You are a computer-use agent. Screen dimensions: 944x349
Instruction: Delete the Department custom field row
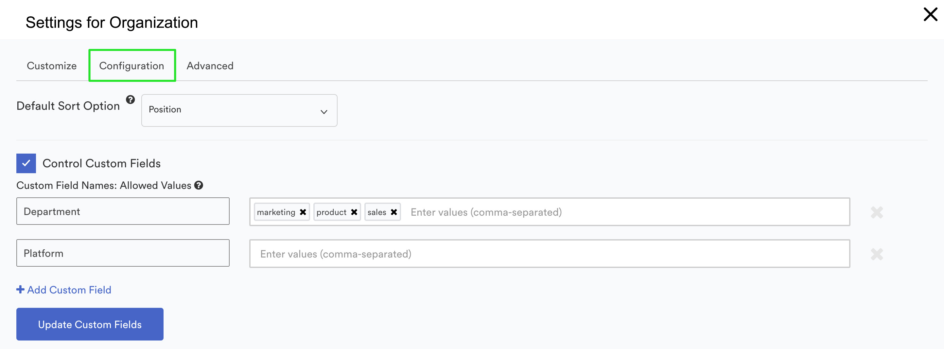pos(877,212)
